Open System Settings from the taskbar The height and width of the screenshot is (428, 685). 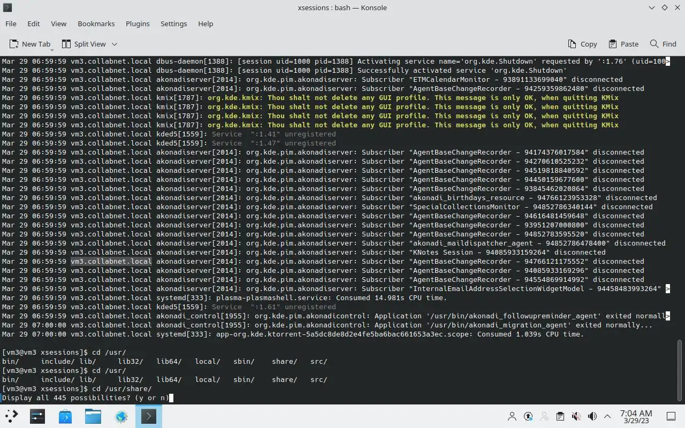pos(37,416)
